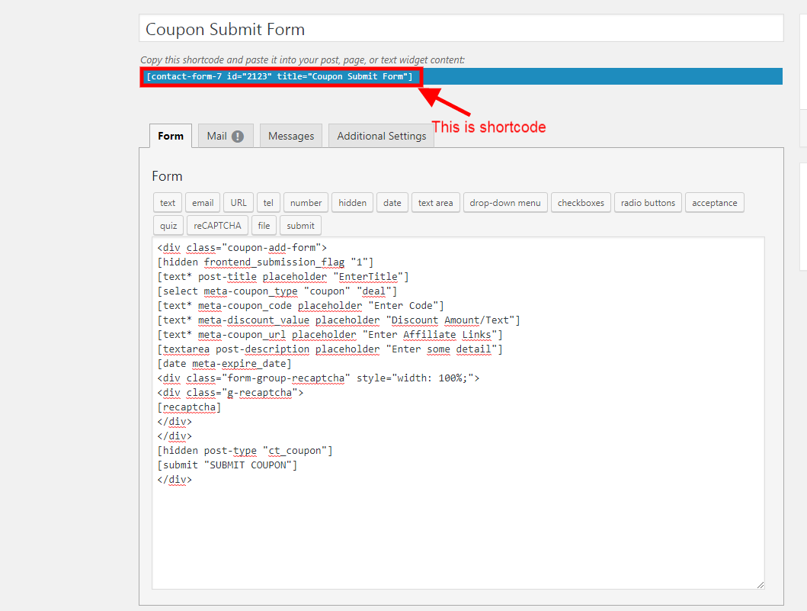The image size is (807, 611).
Task: Select the Form tab
Action: coord(171,136)
